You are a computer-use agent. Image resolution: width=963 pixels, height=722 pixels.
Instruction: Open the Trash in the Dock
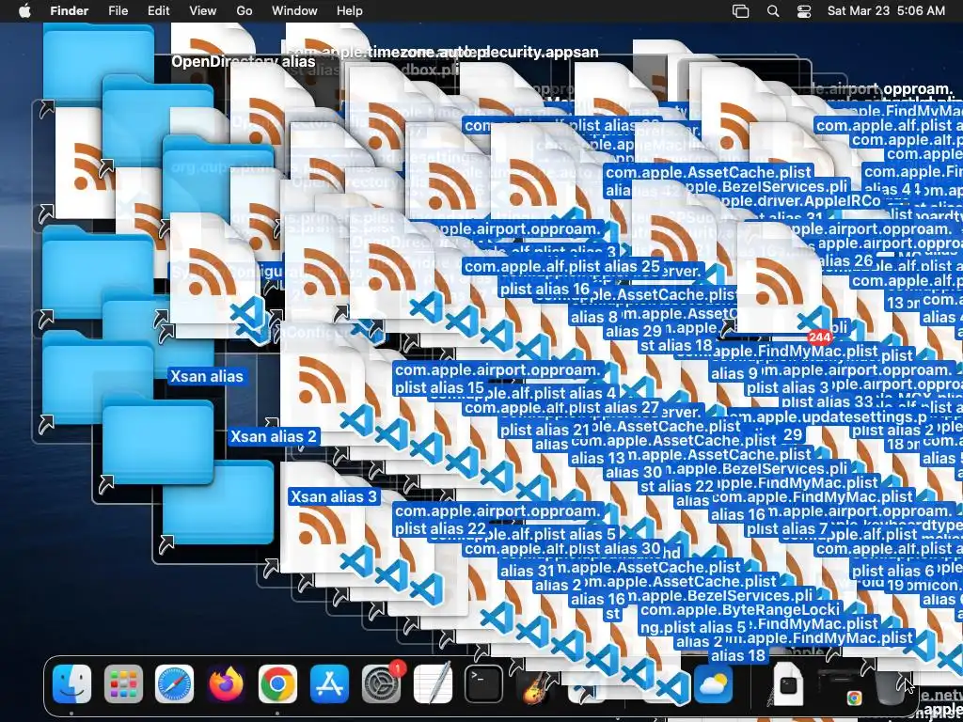890,686
